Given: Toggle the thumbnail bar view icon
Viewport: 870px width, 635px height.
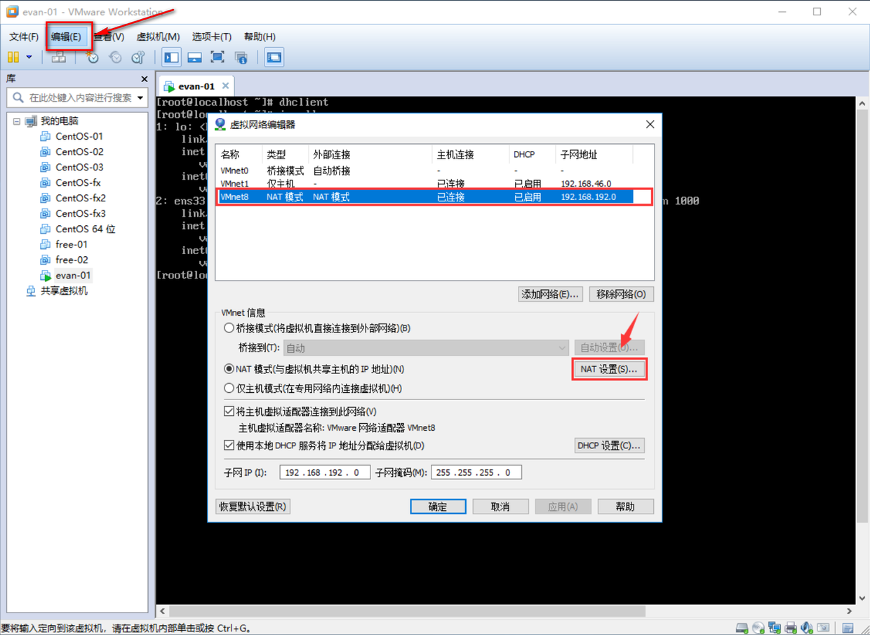Looking at the screenshot, I should pos(194,58).
